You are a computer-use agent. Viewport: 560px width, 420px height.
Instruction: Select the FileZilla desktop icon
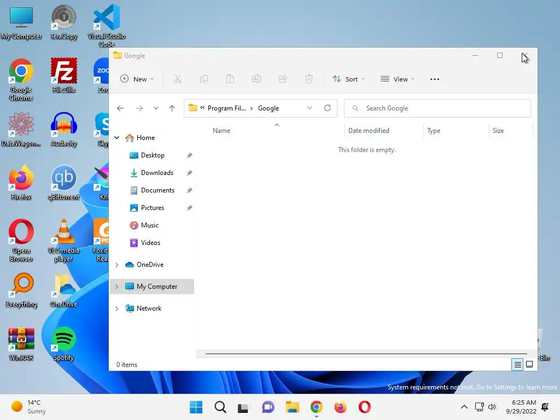click(x=63, y=75)
